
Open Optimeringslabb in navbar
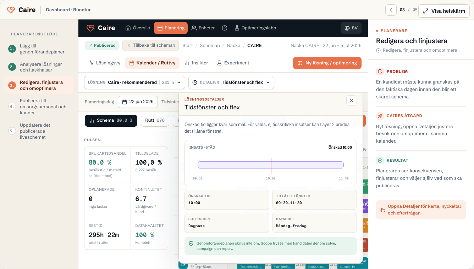pyautogui.click(x=255, y=28)
